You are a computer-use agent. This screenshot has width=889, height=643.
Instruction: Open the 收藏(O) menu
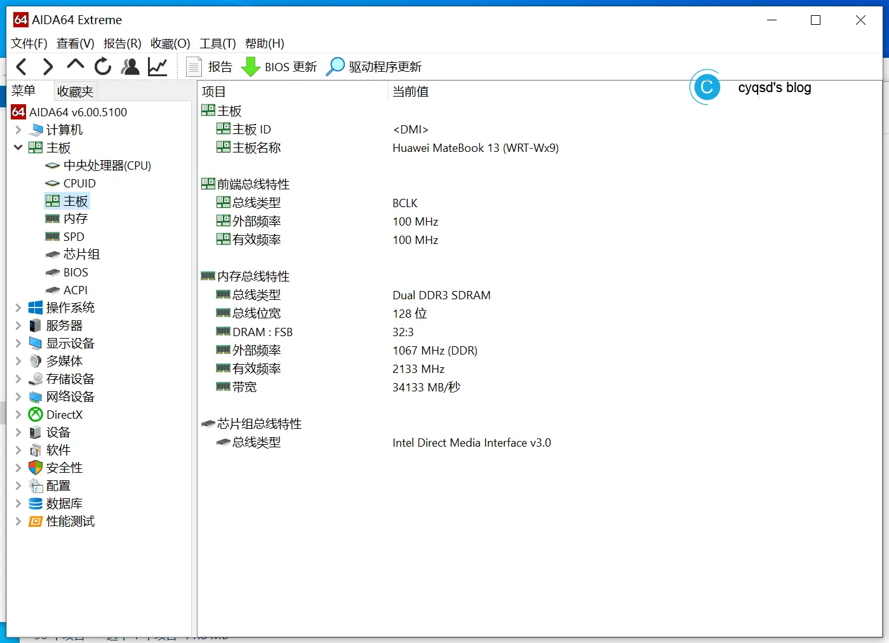[x=170, y=43]
